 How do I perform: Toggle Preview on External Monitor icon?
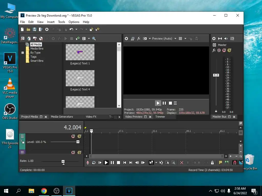[x=133, y=39]
